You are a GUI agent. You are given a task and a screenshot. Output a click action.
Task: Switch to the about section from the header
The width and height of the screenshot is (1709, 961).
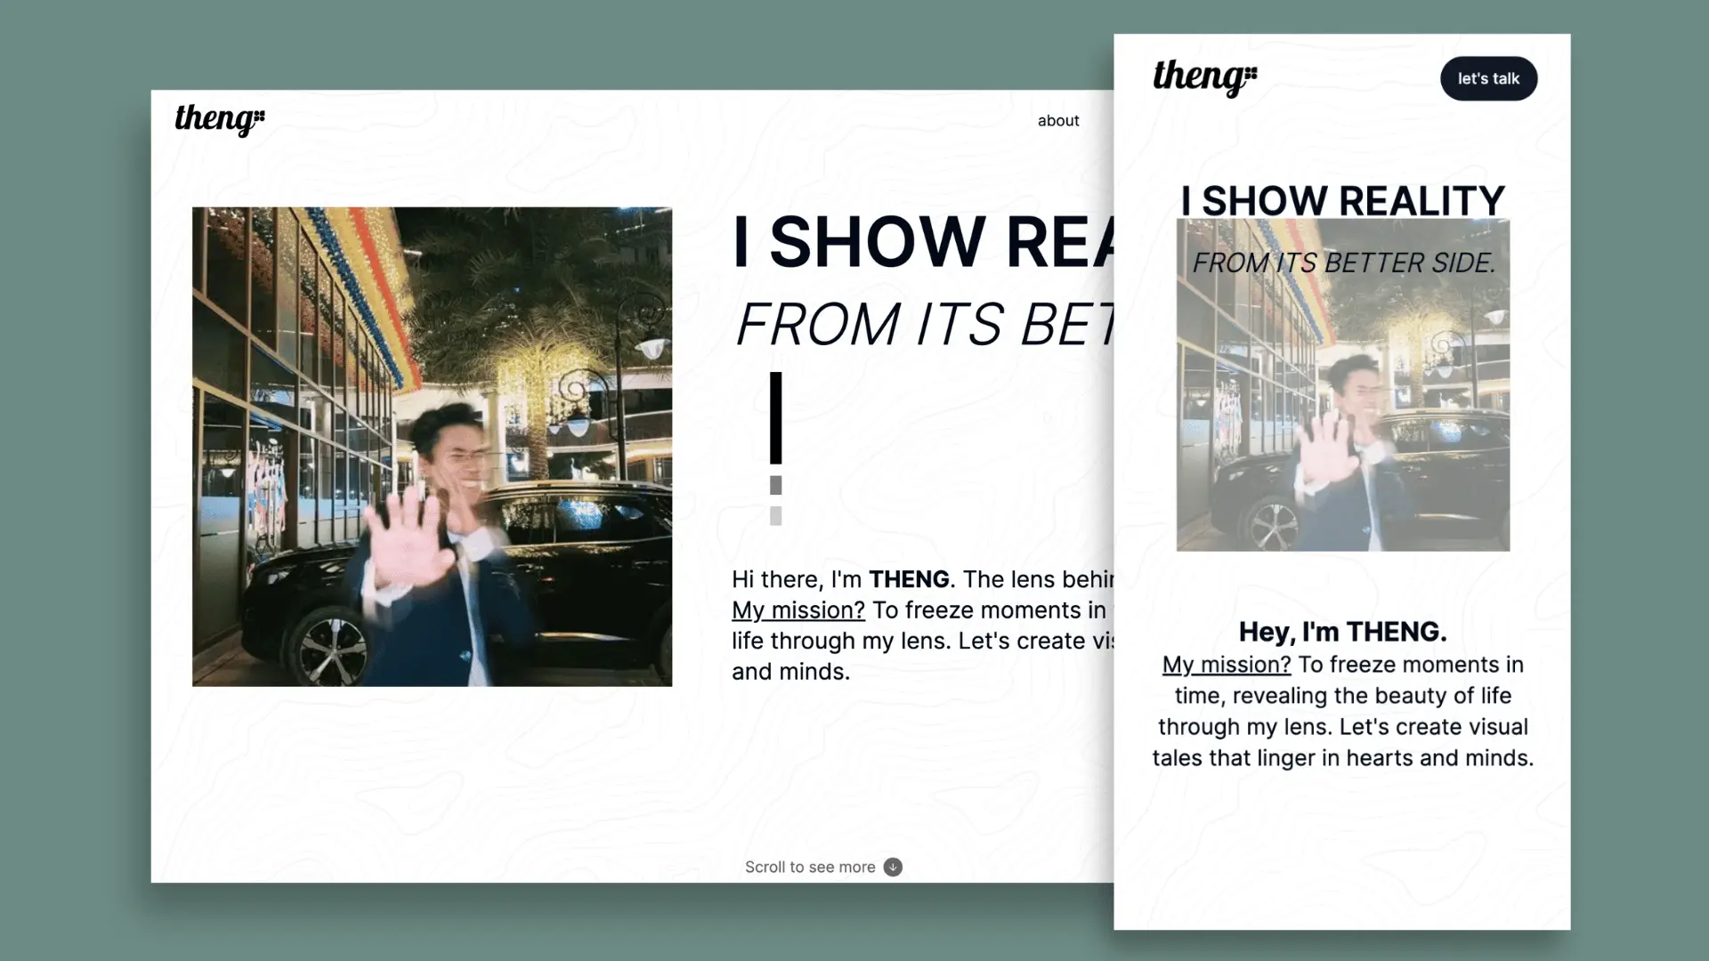tap(1057, 120)
